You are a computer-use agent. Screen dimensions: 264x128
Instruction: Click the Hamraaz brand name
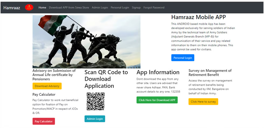pyautogui.click(x=12, y=8)
